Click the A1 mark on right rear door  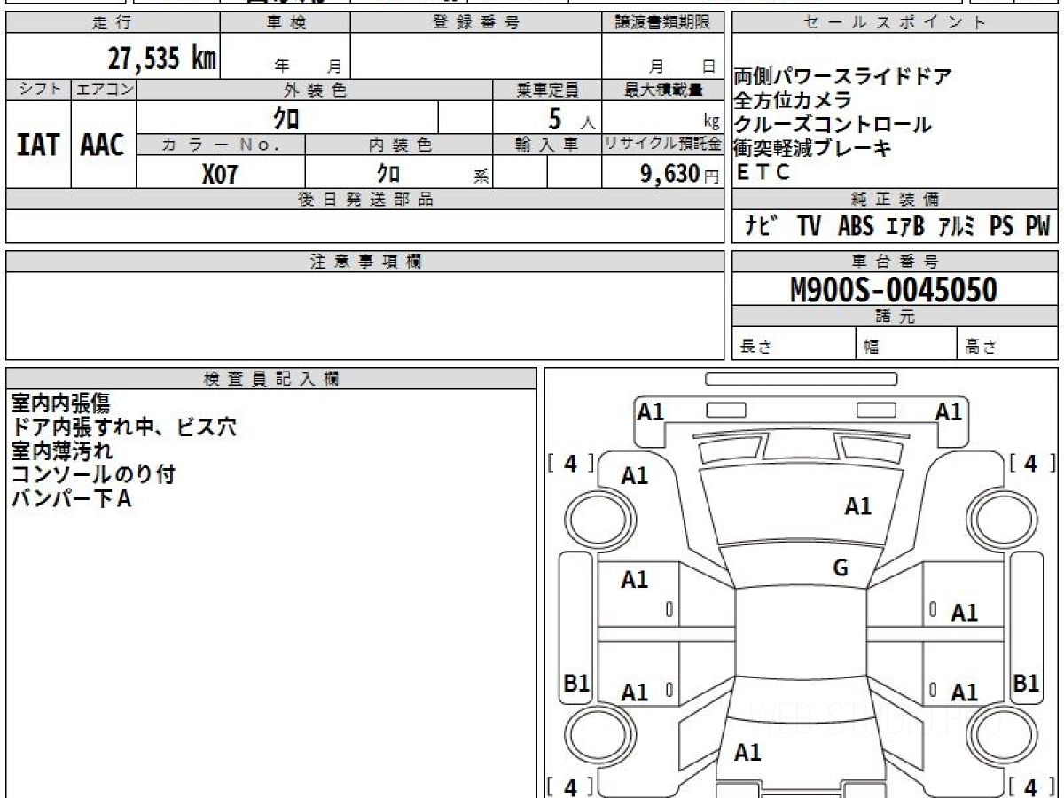[964, 692]
